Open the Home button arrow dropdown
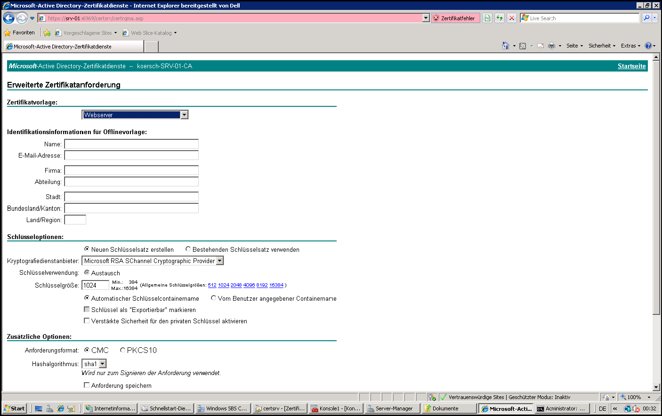Screen dimensions: 662x416 click(514, 46)
